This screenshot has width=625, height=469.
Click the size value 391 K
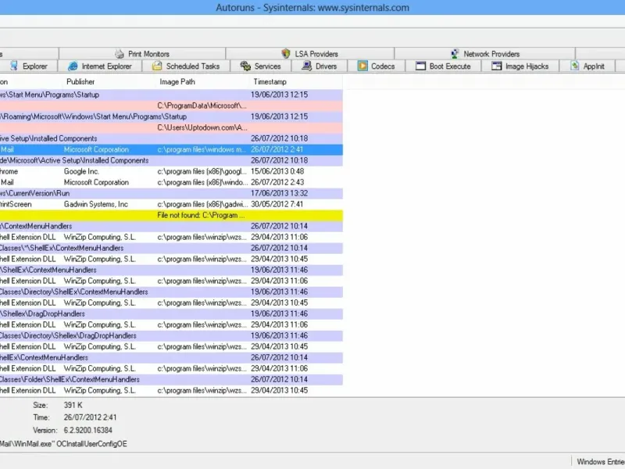pyautogui.click(x=73, y=405)
